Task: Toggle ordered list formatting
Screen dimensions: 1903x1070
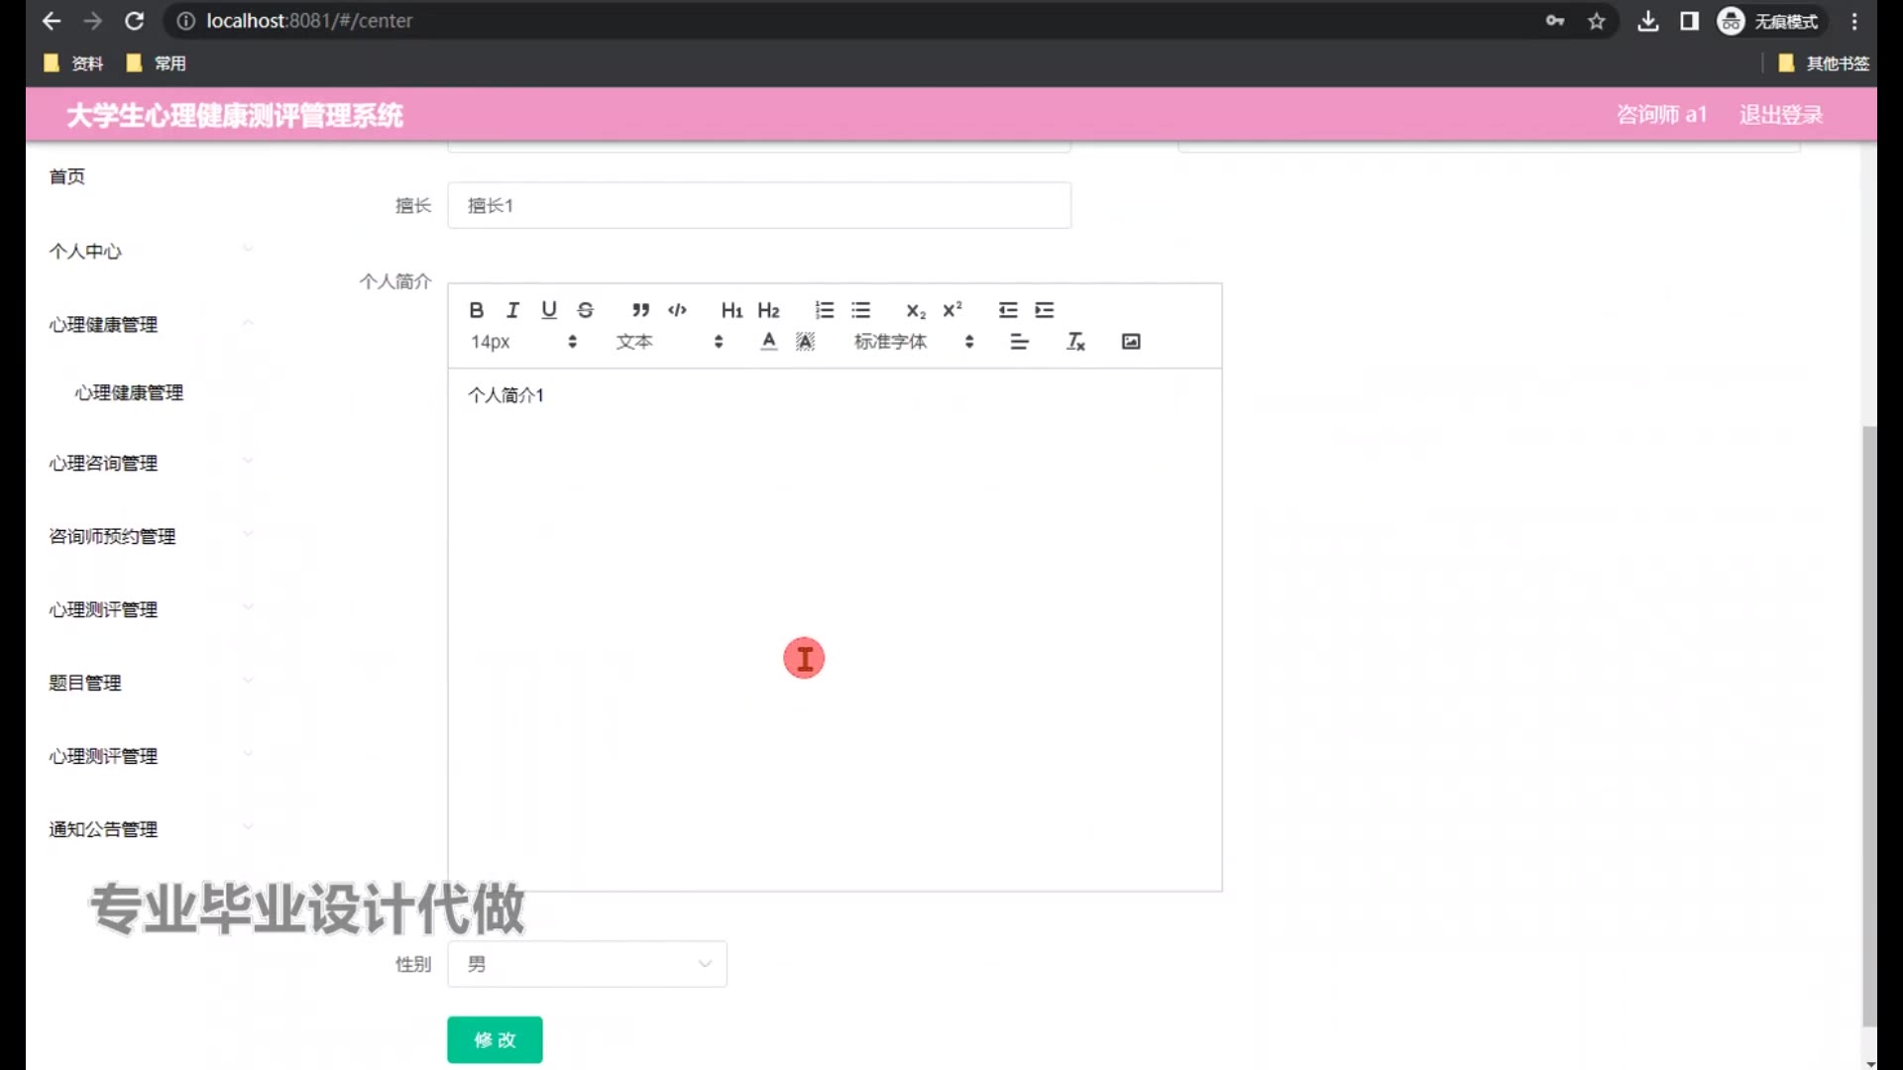Action: 824,310
